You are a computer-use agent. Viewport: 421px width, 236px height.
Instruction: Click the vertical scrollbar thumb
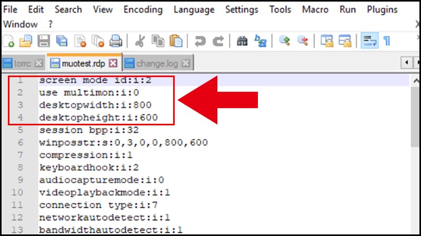pyautogui.click(x=415, y=116)
